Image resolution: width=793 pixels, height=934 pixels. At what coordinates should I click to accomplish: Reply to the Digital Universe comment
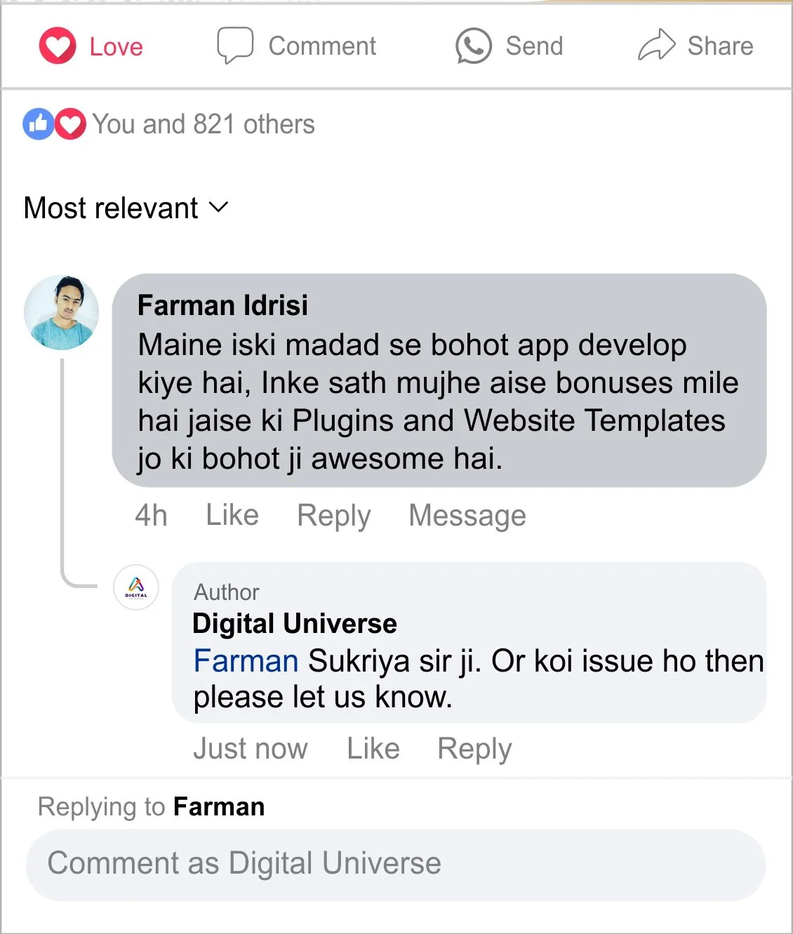(474, 749)
